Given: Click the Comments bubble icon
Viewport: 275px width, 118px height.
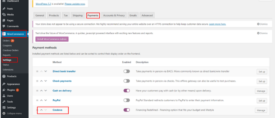Looking at the screenshot, I should pos(4,26).
